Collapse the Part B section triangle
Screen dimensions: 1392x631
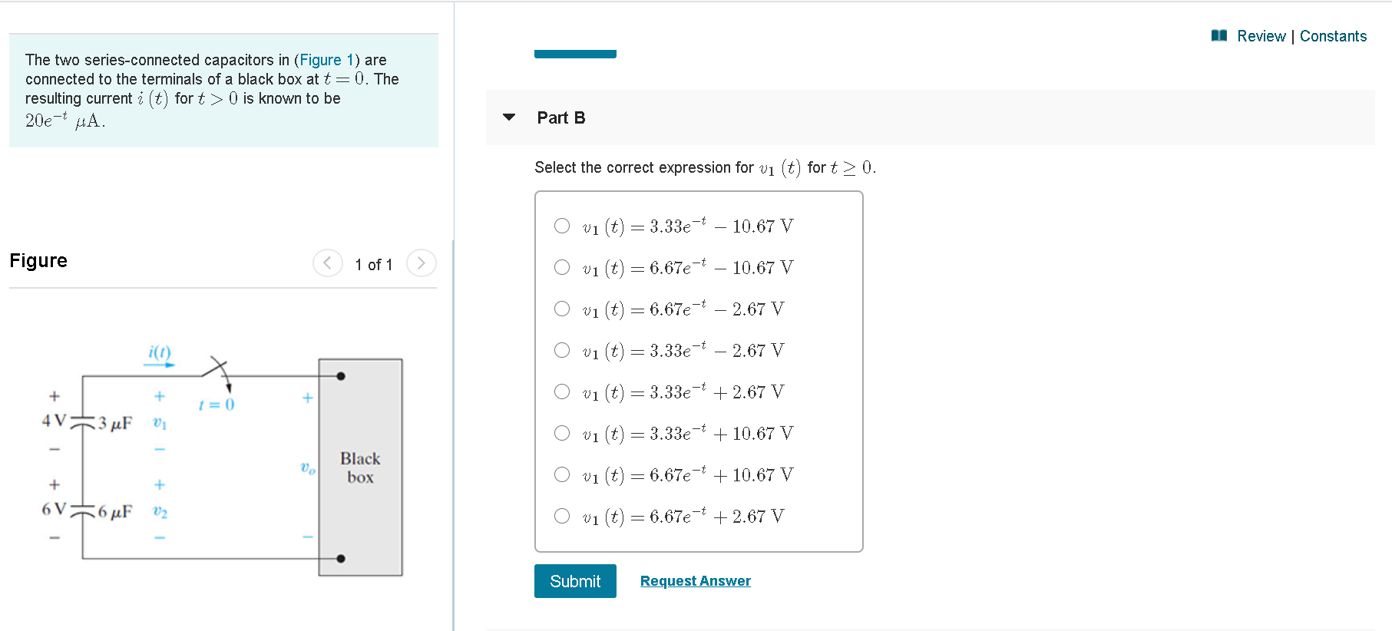point(509,117)
